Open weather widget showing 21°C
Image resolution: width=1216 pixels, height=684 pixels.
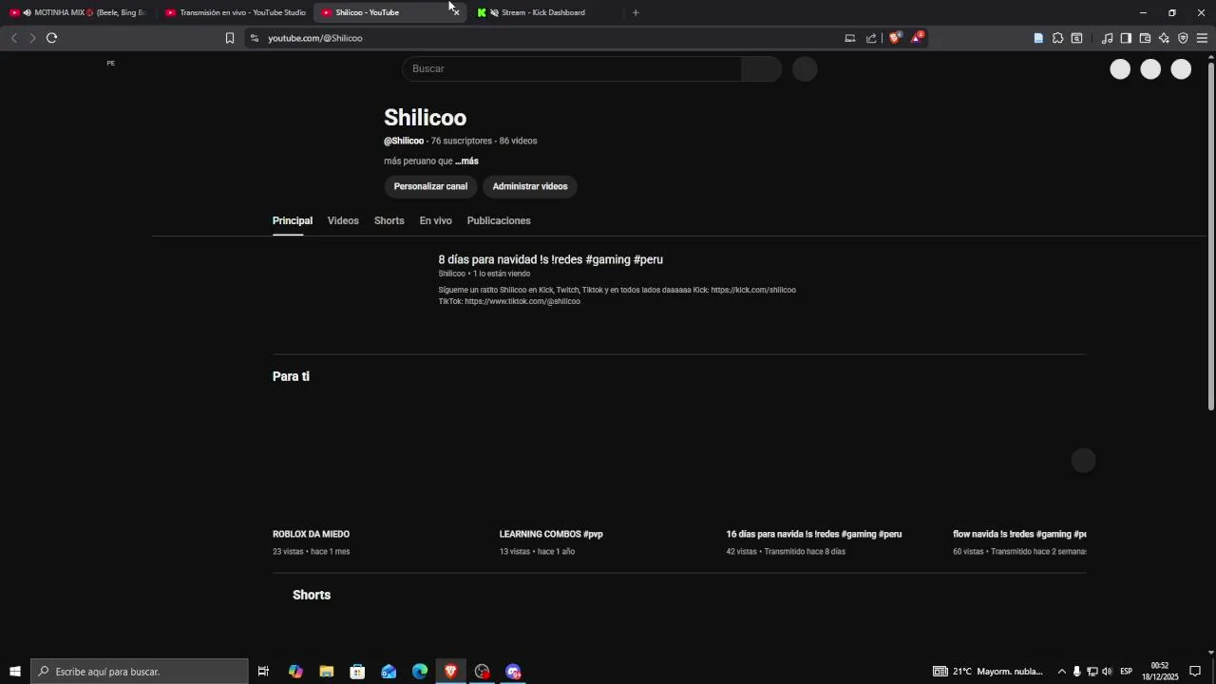(988, 672)
